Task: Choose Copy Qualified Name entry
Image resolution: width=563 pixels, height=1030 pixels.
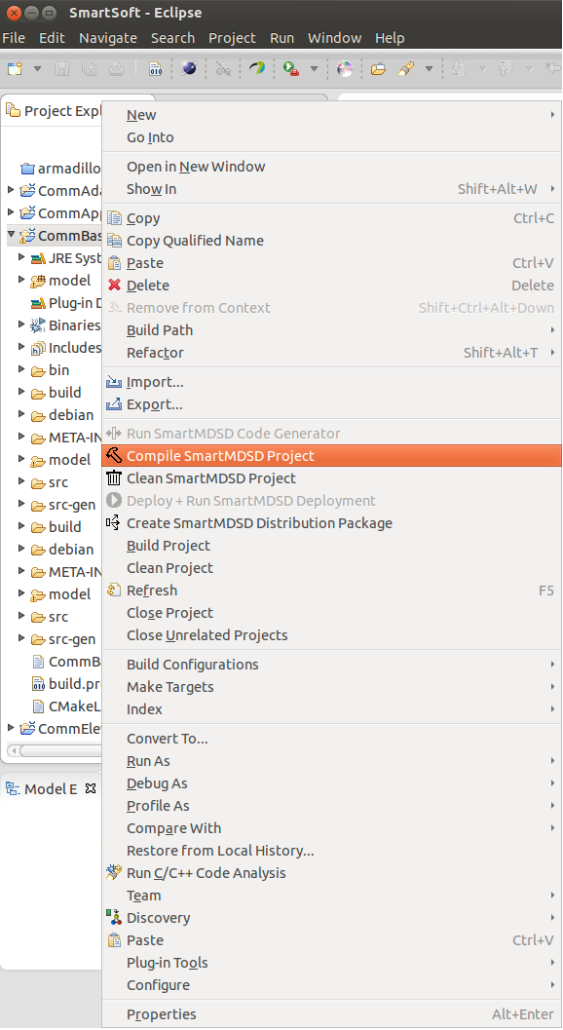Action: pyautogui.click(x=332, y=241)
